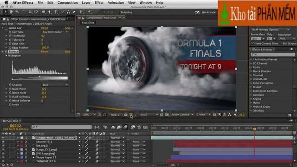Screen dimensions: 297x167
Task: Expand the Threshold property
Action: coord(6,36)
